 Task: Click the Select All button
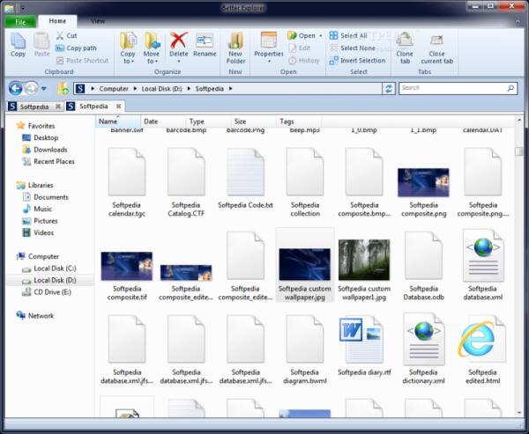click(348, 36)
